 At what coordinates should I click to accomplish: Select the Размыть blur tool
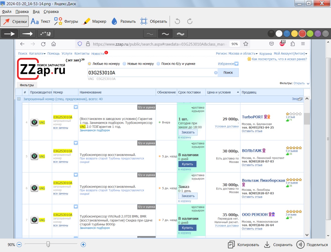point(123,21)
